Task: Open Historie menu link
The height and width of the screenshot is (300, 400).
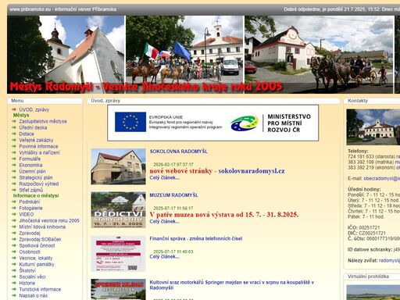Action: point(27,283)
